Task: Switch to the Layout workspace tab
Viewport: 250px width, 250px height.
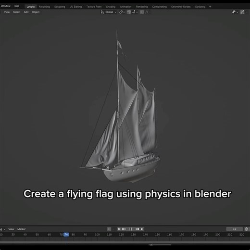Action: (30, 7)
